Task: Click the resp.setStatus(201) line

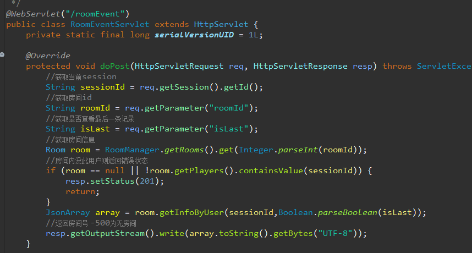Action: [x=114, y=182]
